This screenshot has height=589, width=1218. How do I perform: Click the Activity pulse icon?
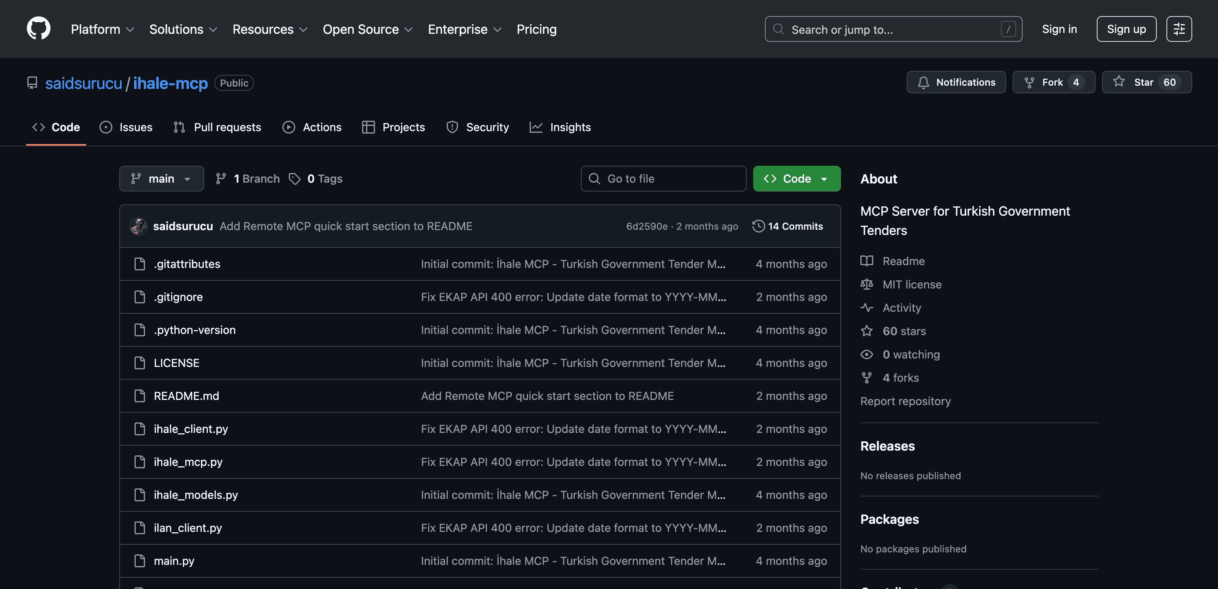[x=867, y=308]
